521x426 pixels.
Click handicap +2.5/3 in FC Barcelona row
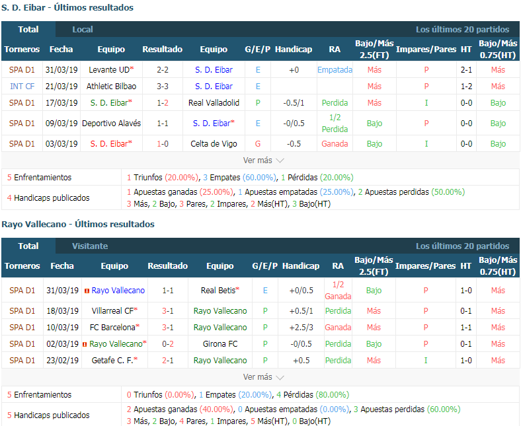tap(301, 328)
